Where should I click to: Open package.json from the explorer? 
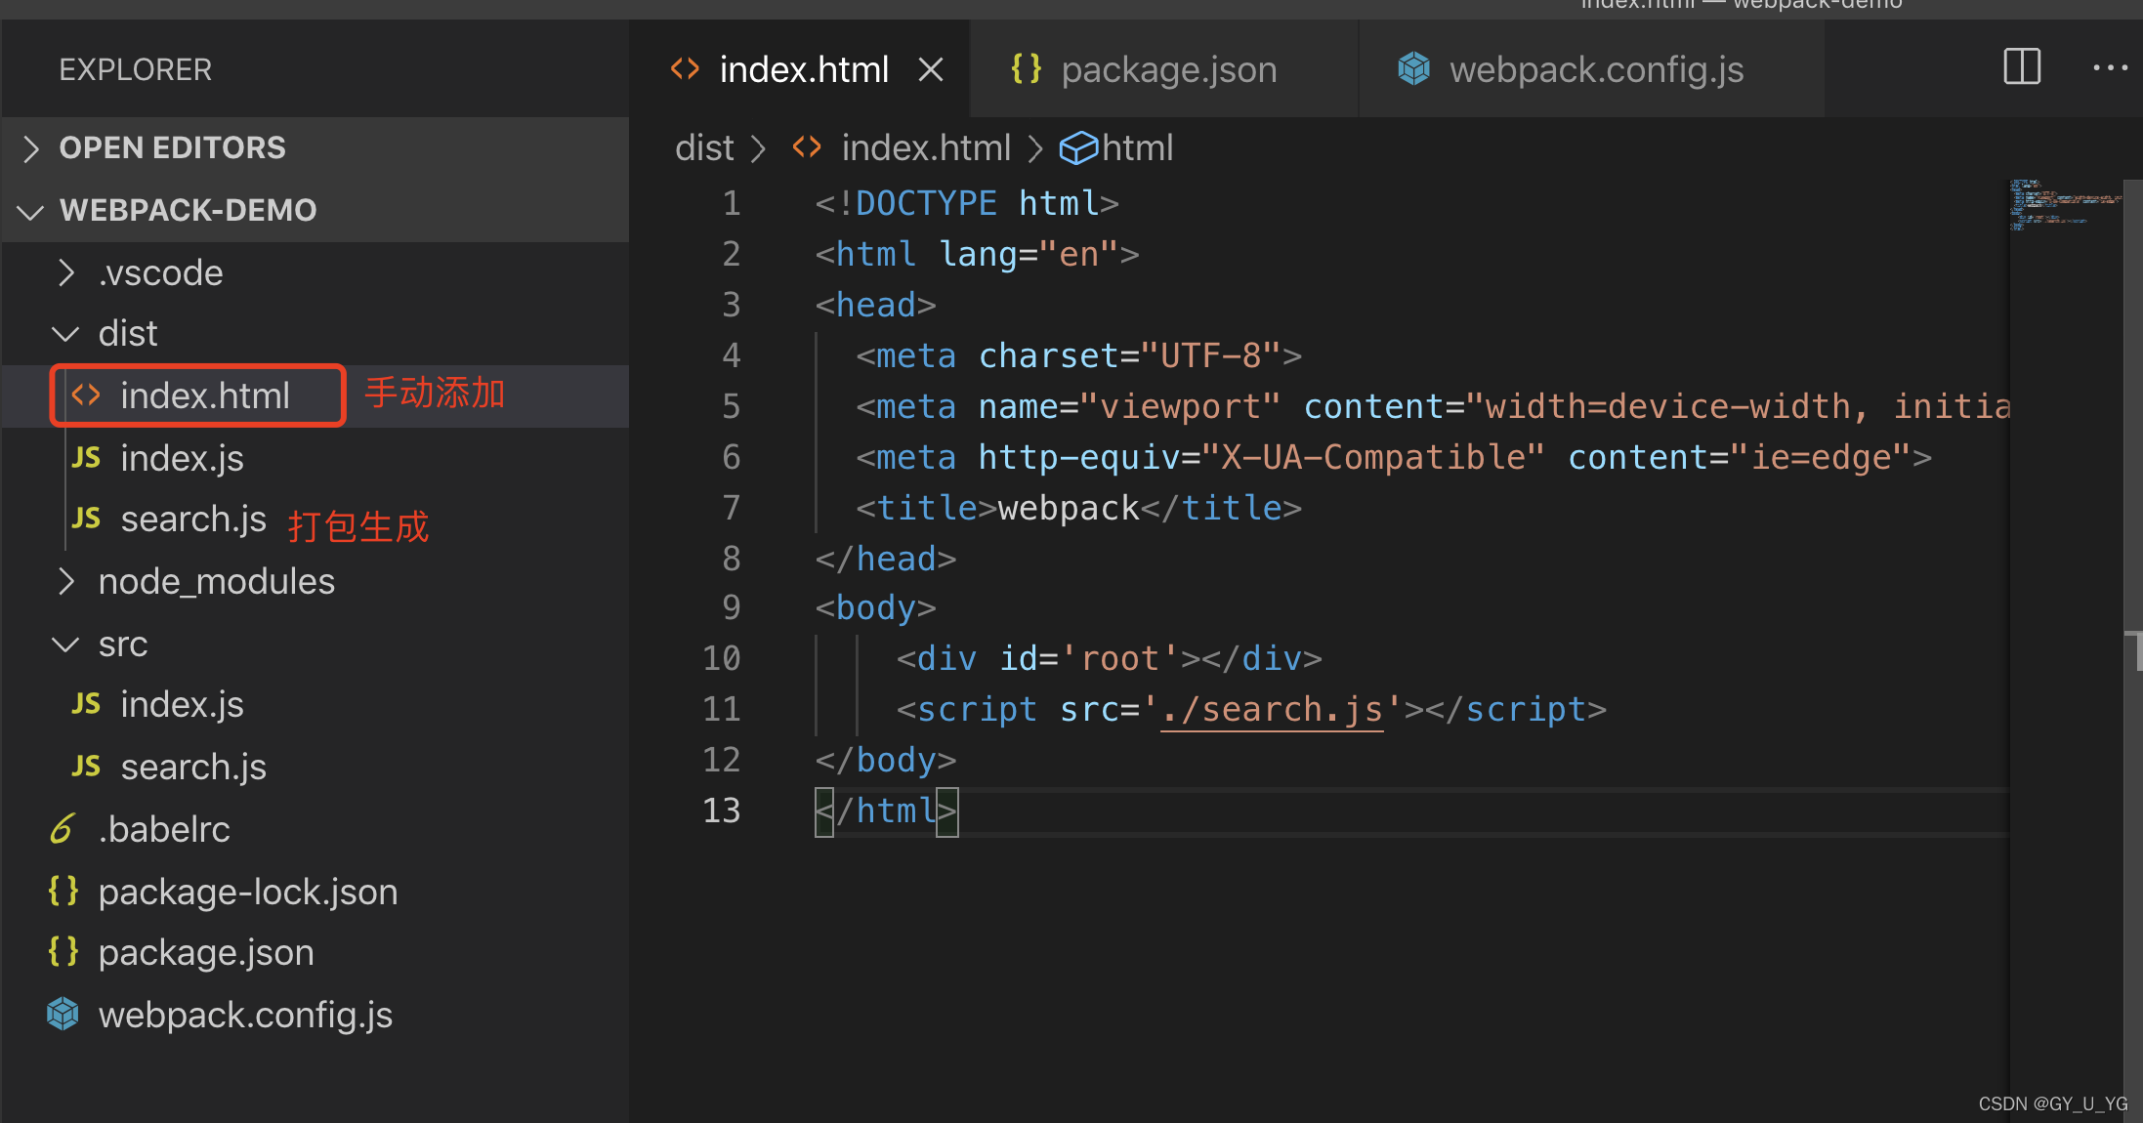pyautogui.click(x=315, y=951)
